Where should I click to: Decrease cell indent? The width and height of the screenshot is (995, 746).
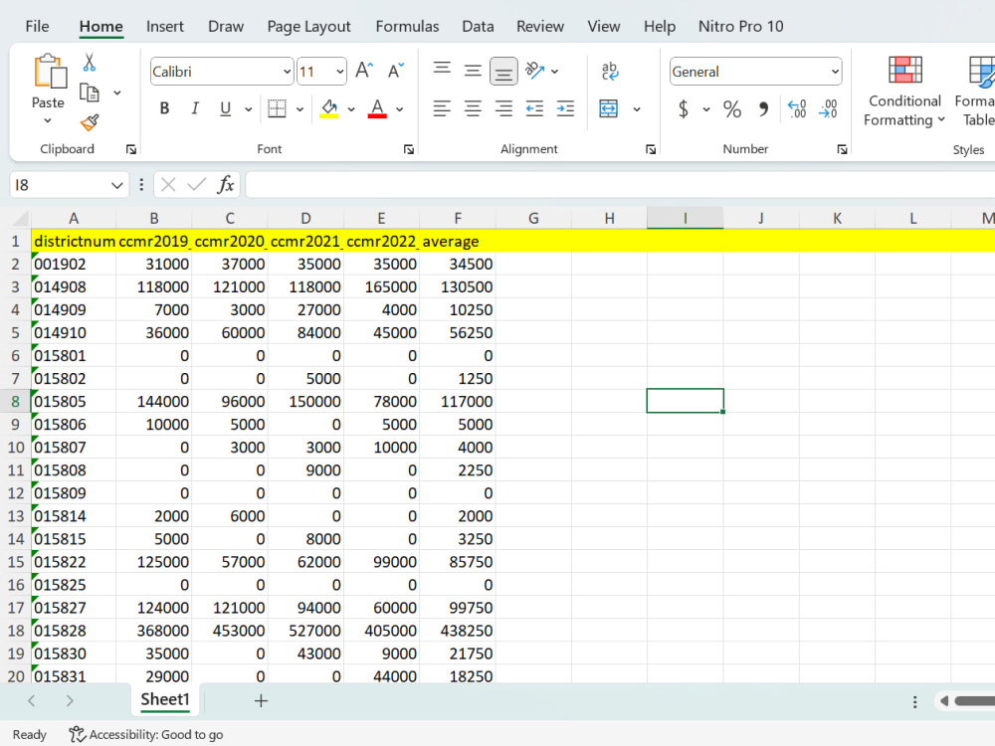(x=534, y=108)
